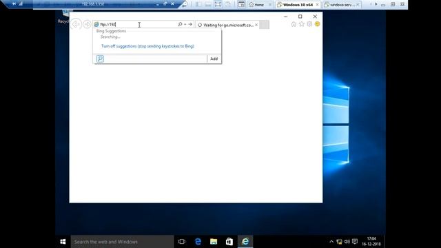441x248 pixels.
Task: Open a new tab in Internet Explorer
Action: pyautogui.click(x=264, y=25)
